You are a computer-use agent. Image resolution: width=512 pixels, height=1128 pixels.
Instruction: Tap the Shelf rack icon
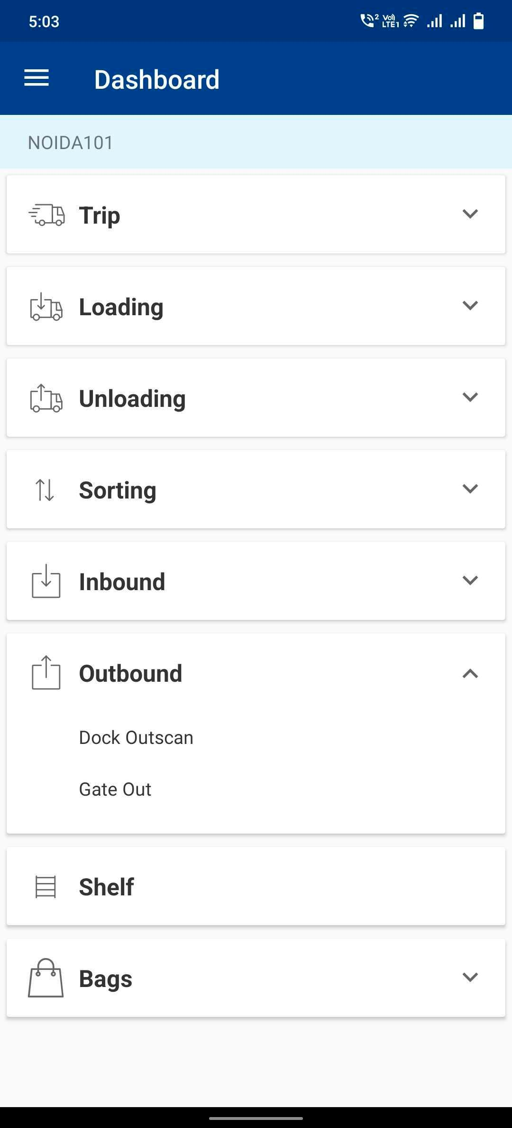coord(46,887)
